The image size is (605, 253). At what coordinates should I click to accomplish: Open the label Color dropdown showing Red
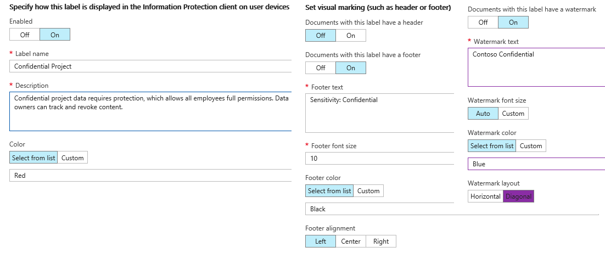coord(150,176)
